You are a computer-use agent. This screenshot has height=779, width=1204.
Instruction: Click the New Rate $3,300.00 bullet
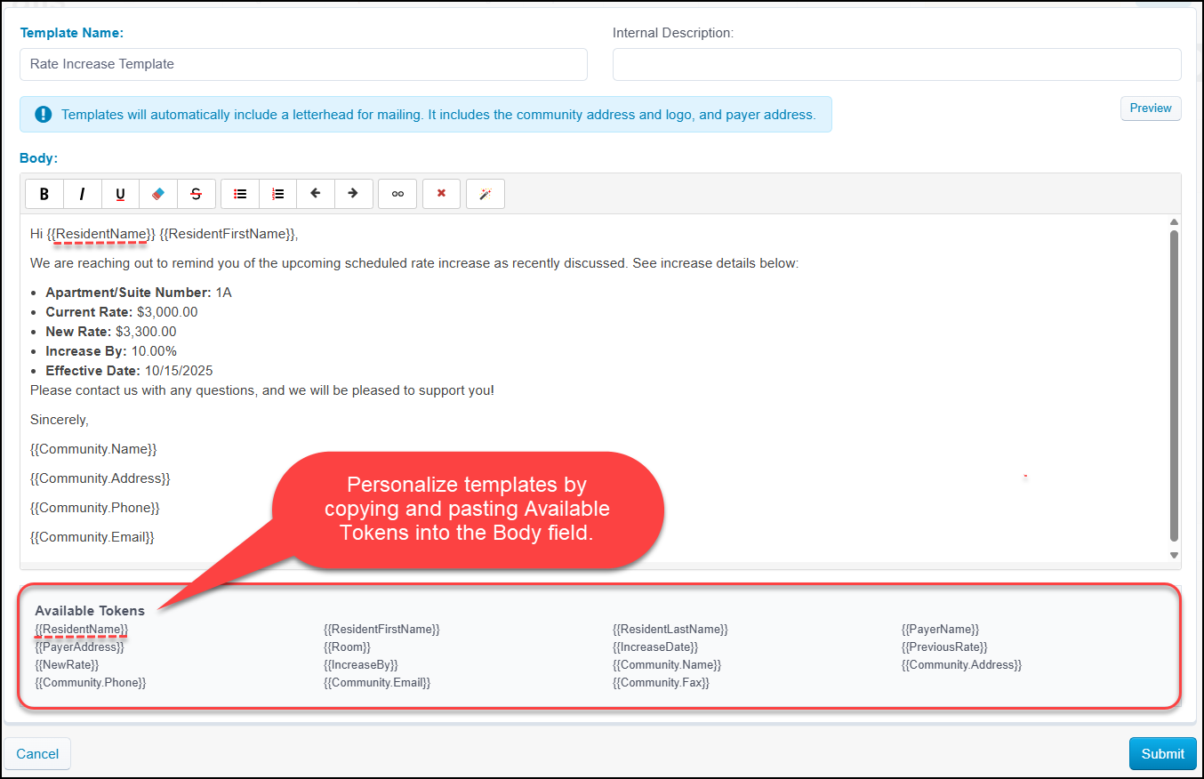coord(111,332)
